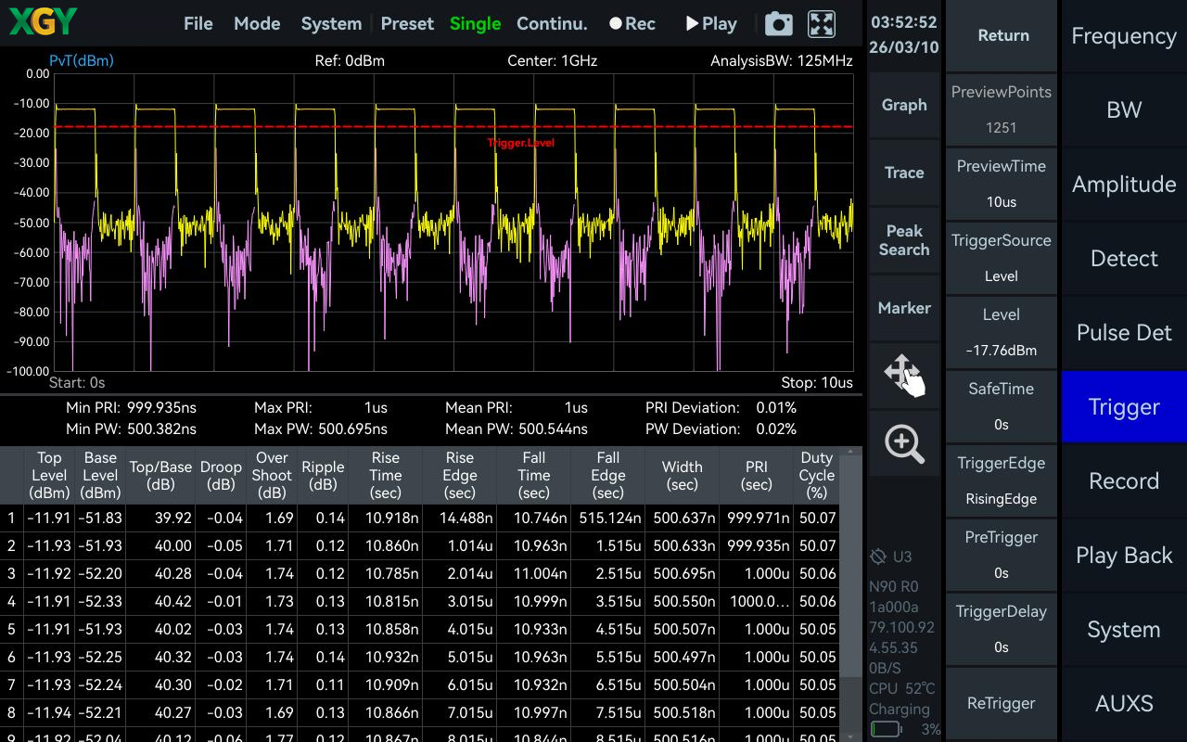This screenshot has height=742, width=1187.
Task: Click the Fall Edge column header
Action: pyautogui.click(x=608, y=475)
